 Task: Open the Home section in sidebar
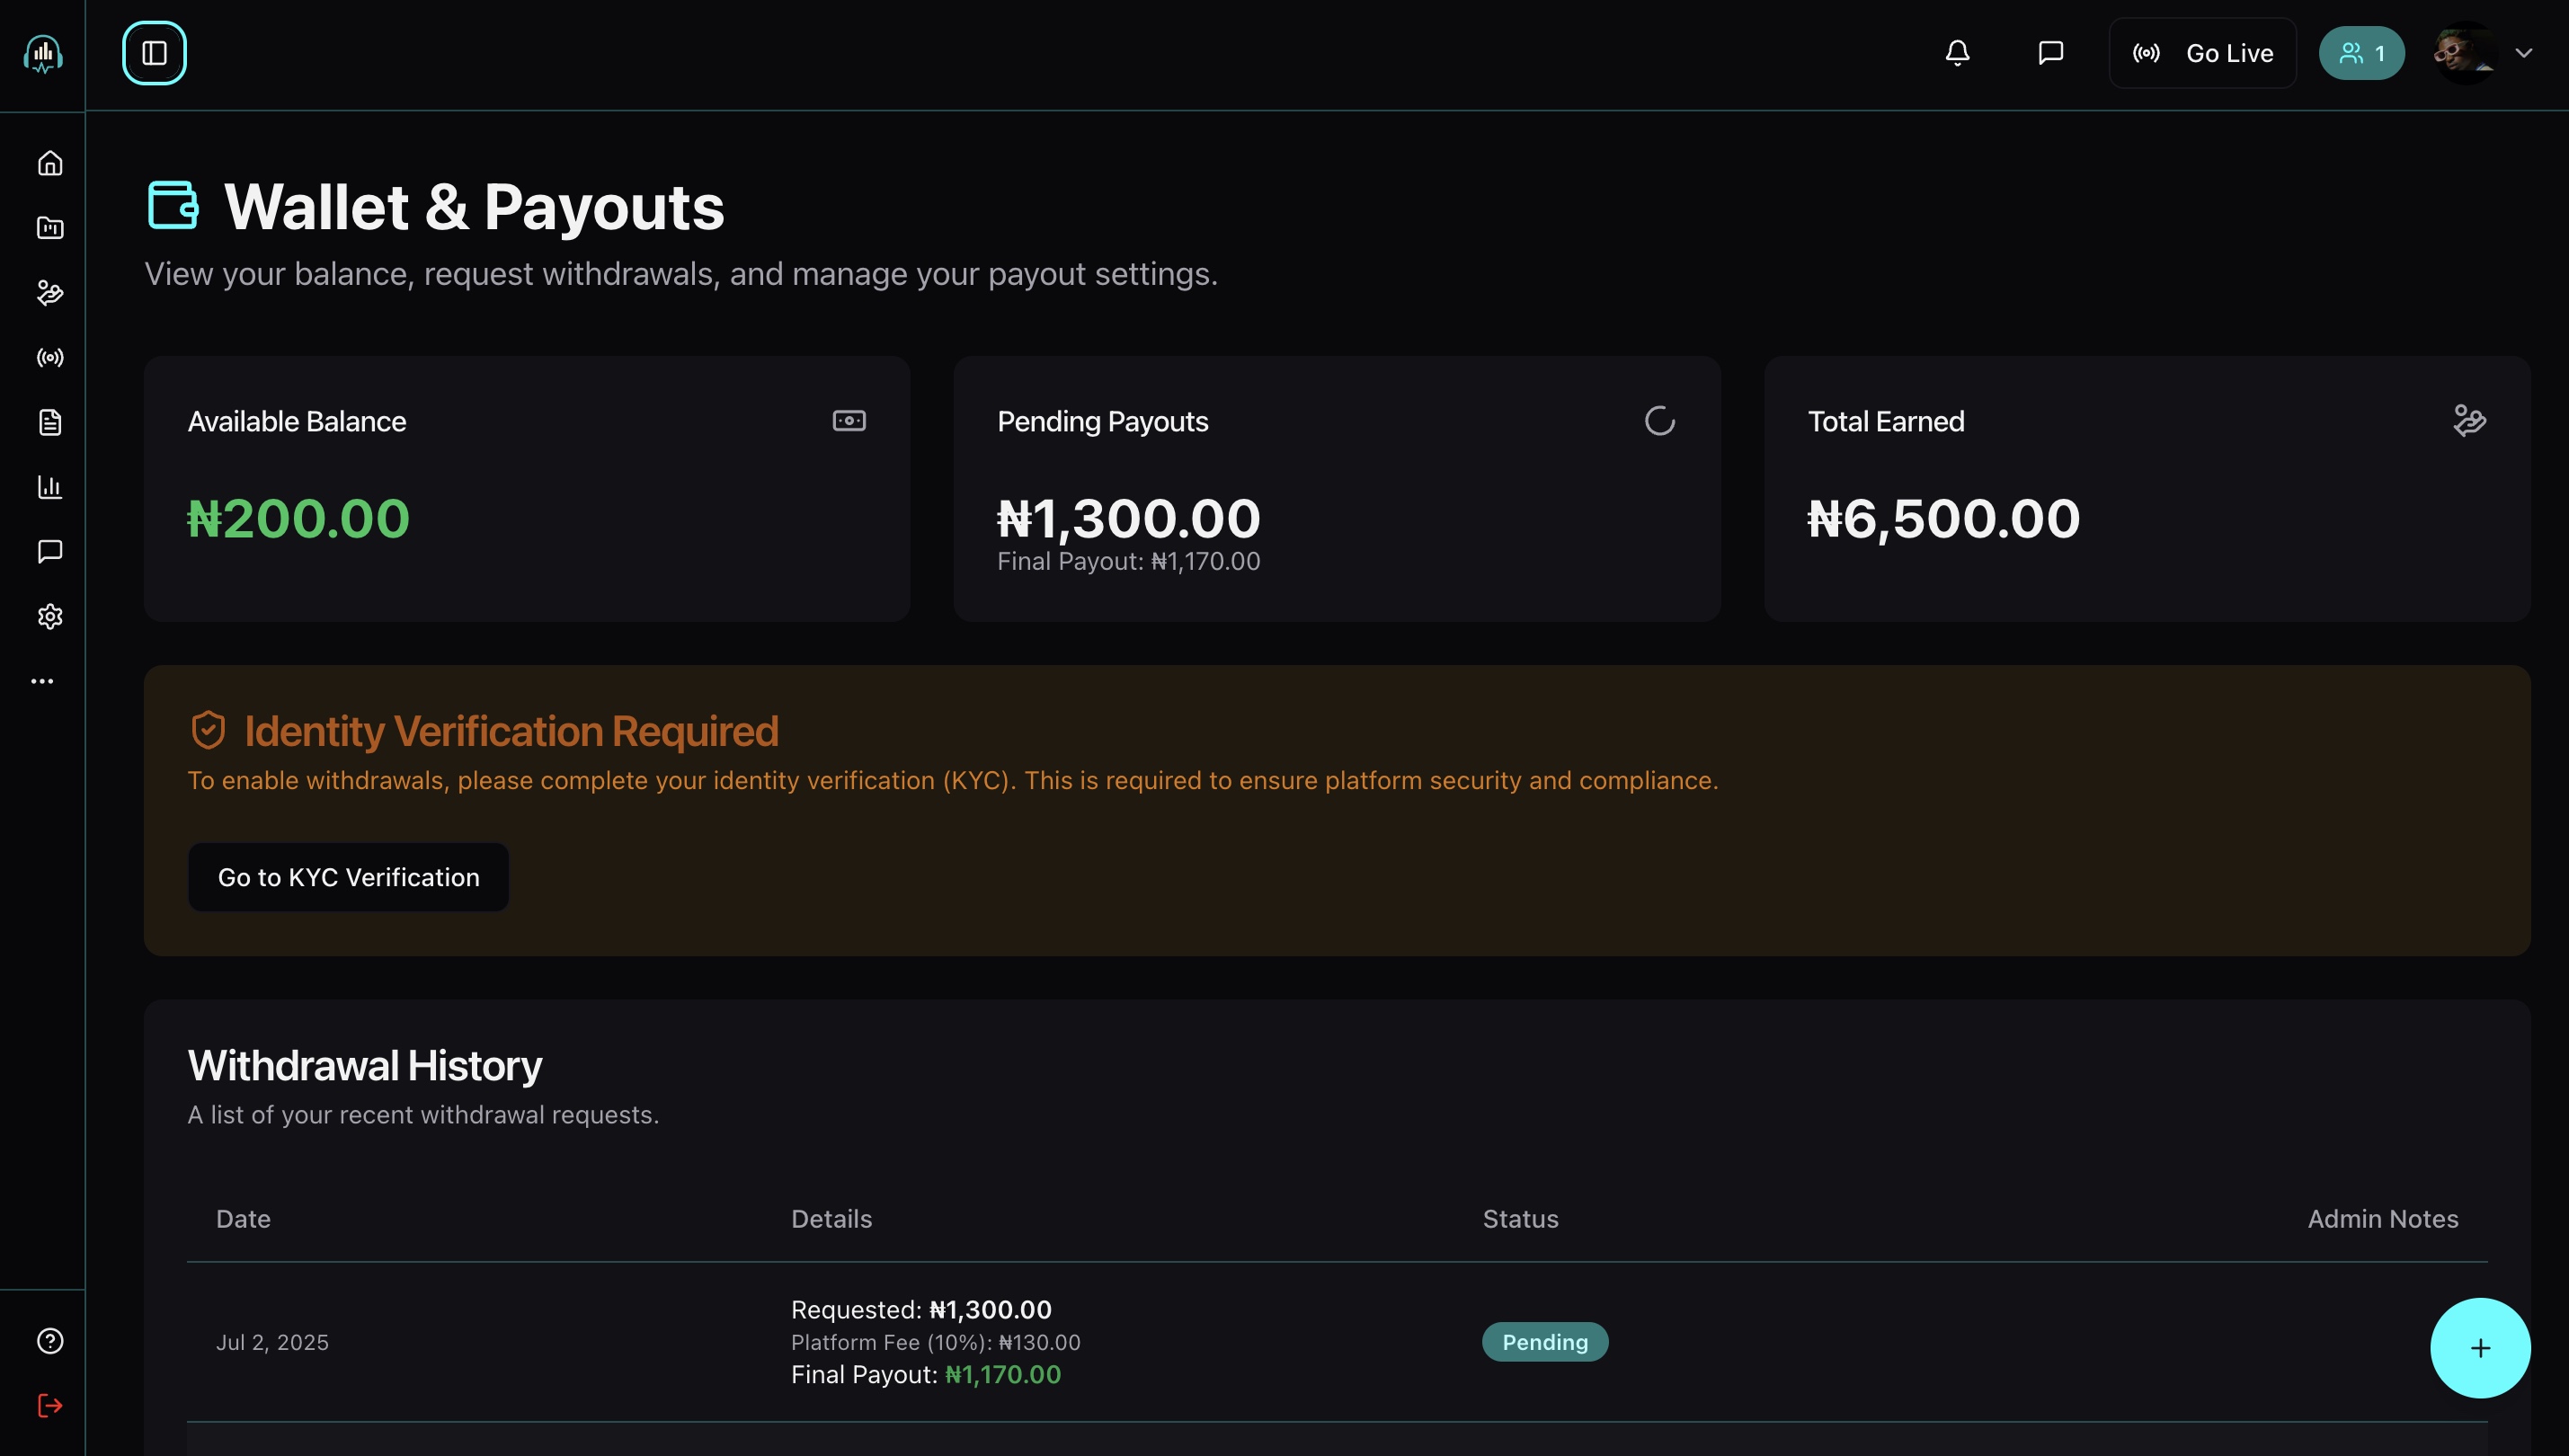49,163
